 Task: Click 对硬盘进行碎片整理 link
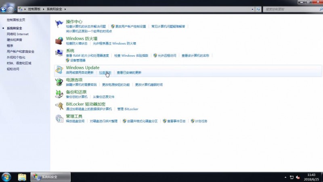tap(104, 121)
